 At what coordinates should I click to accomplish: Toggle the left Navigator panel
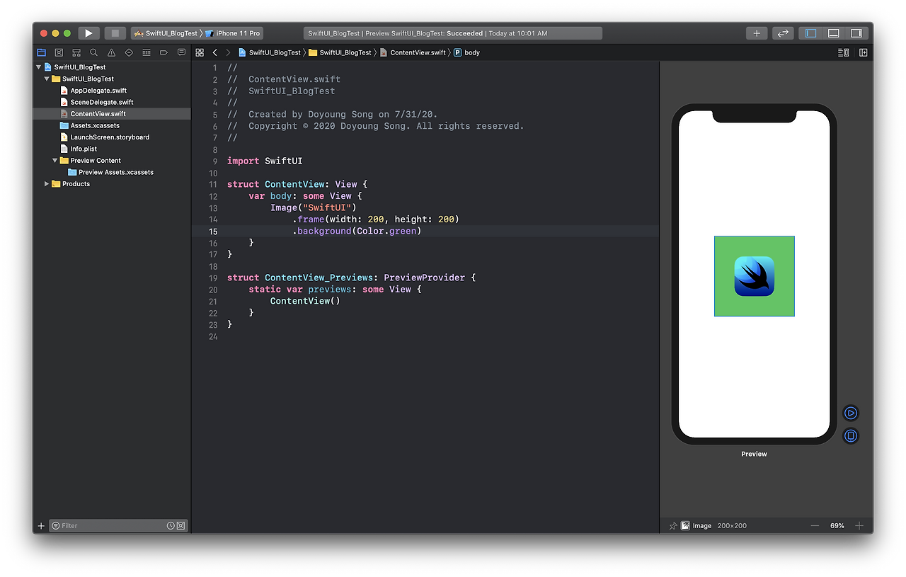[811, 33]
